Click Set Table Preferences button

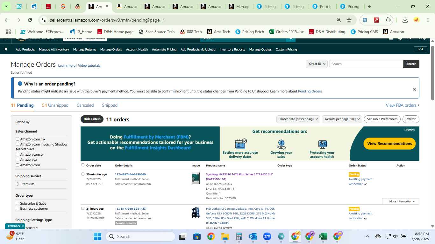tap(382, 119)
